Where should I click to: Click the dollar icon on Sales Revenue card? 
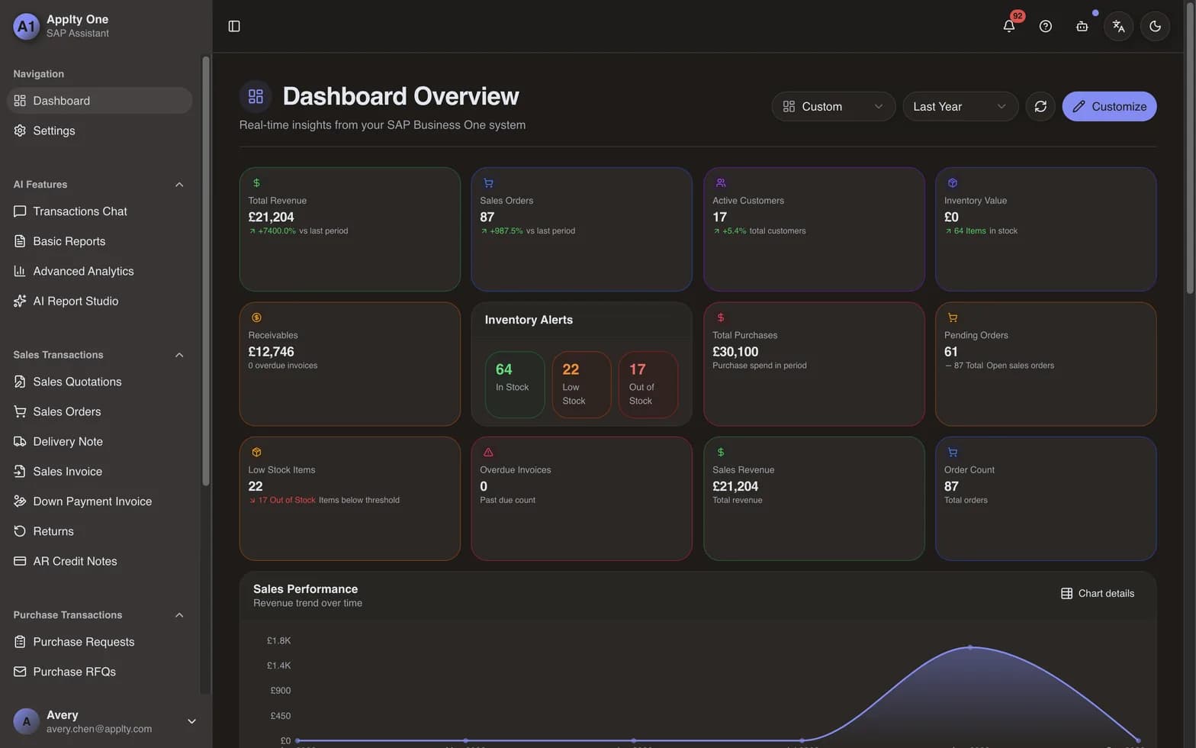(721, 452)
